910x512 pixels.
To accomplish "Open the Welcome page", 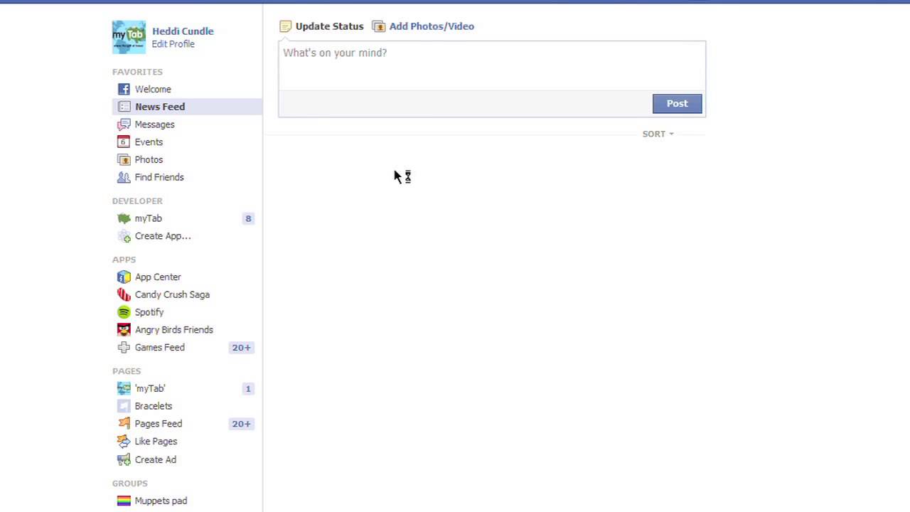I will point(153,89).
